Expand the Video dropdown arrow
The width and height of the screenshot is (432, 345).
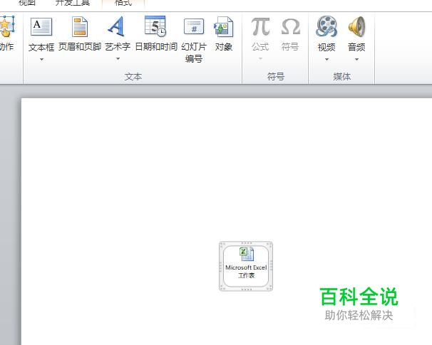pyautogui.click(x=326, y=59)
